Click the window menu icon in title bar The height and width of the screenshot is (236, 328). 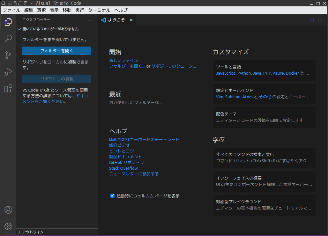tap(3, 3)
